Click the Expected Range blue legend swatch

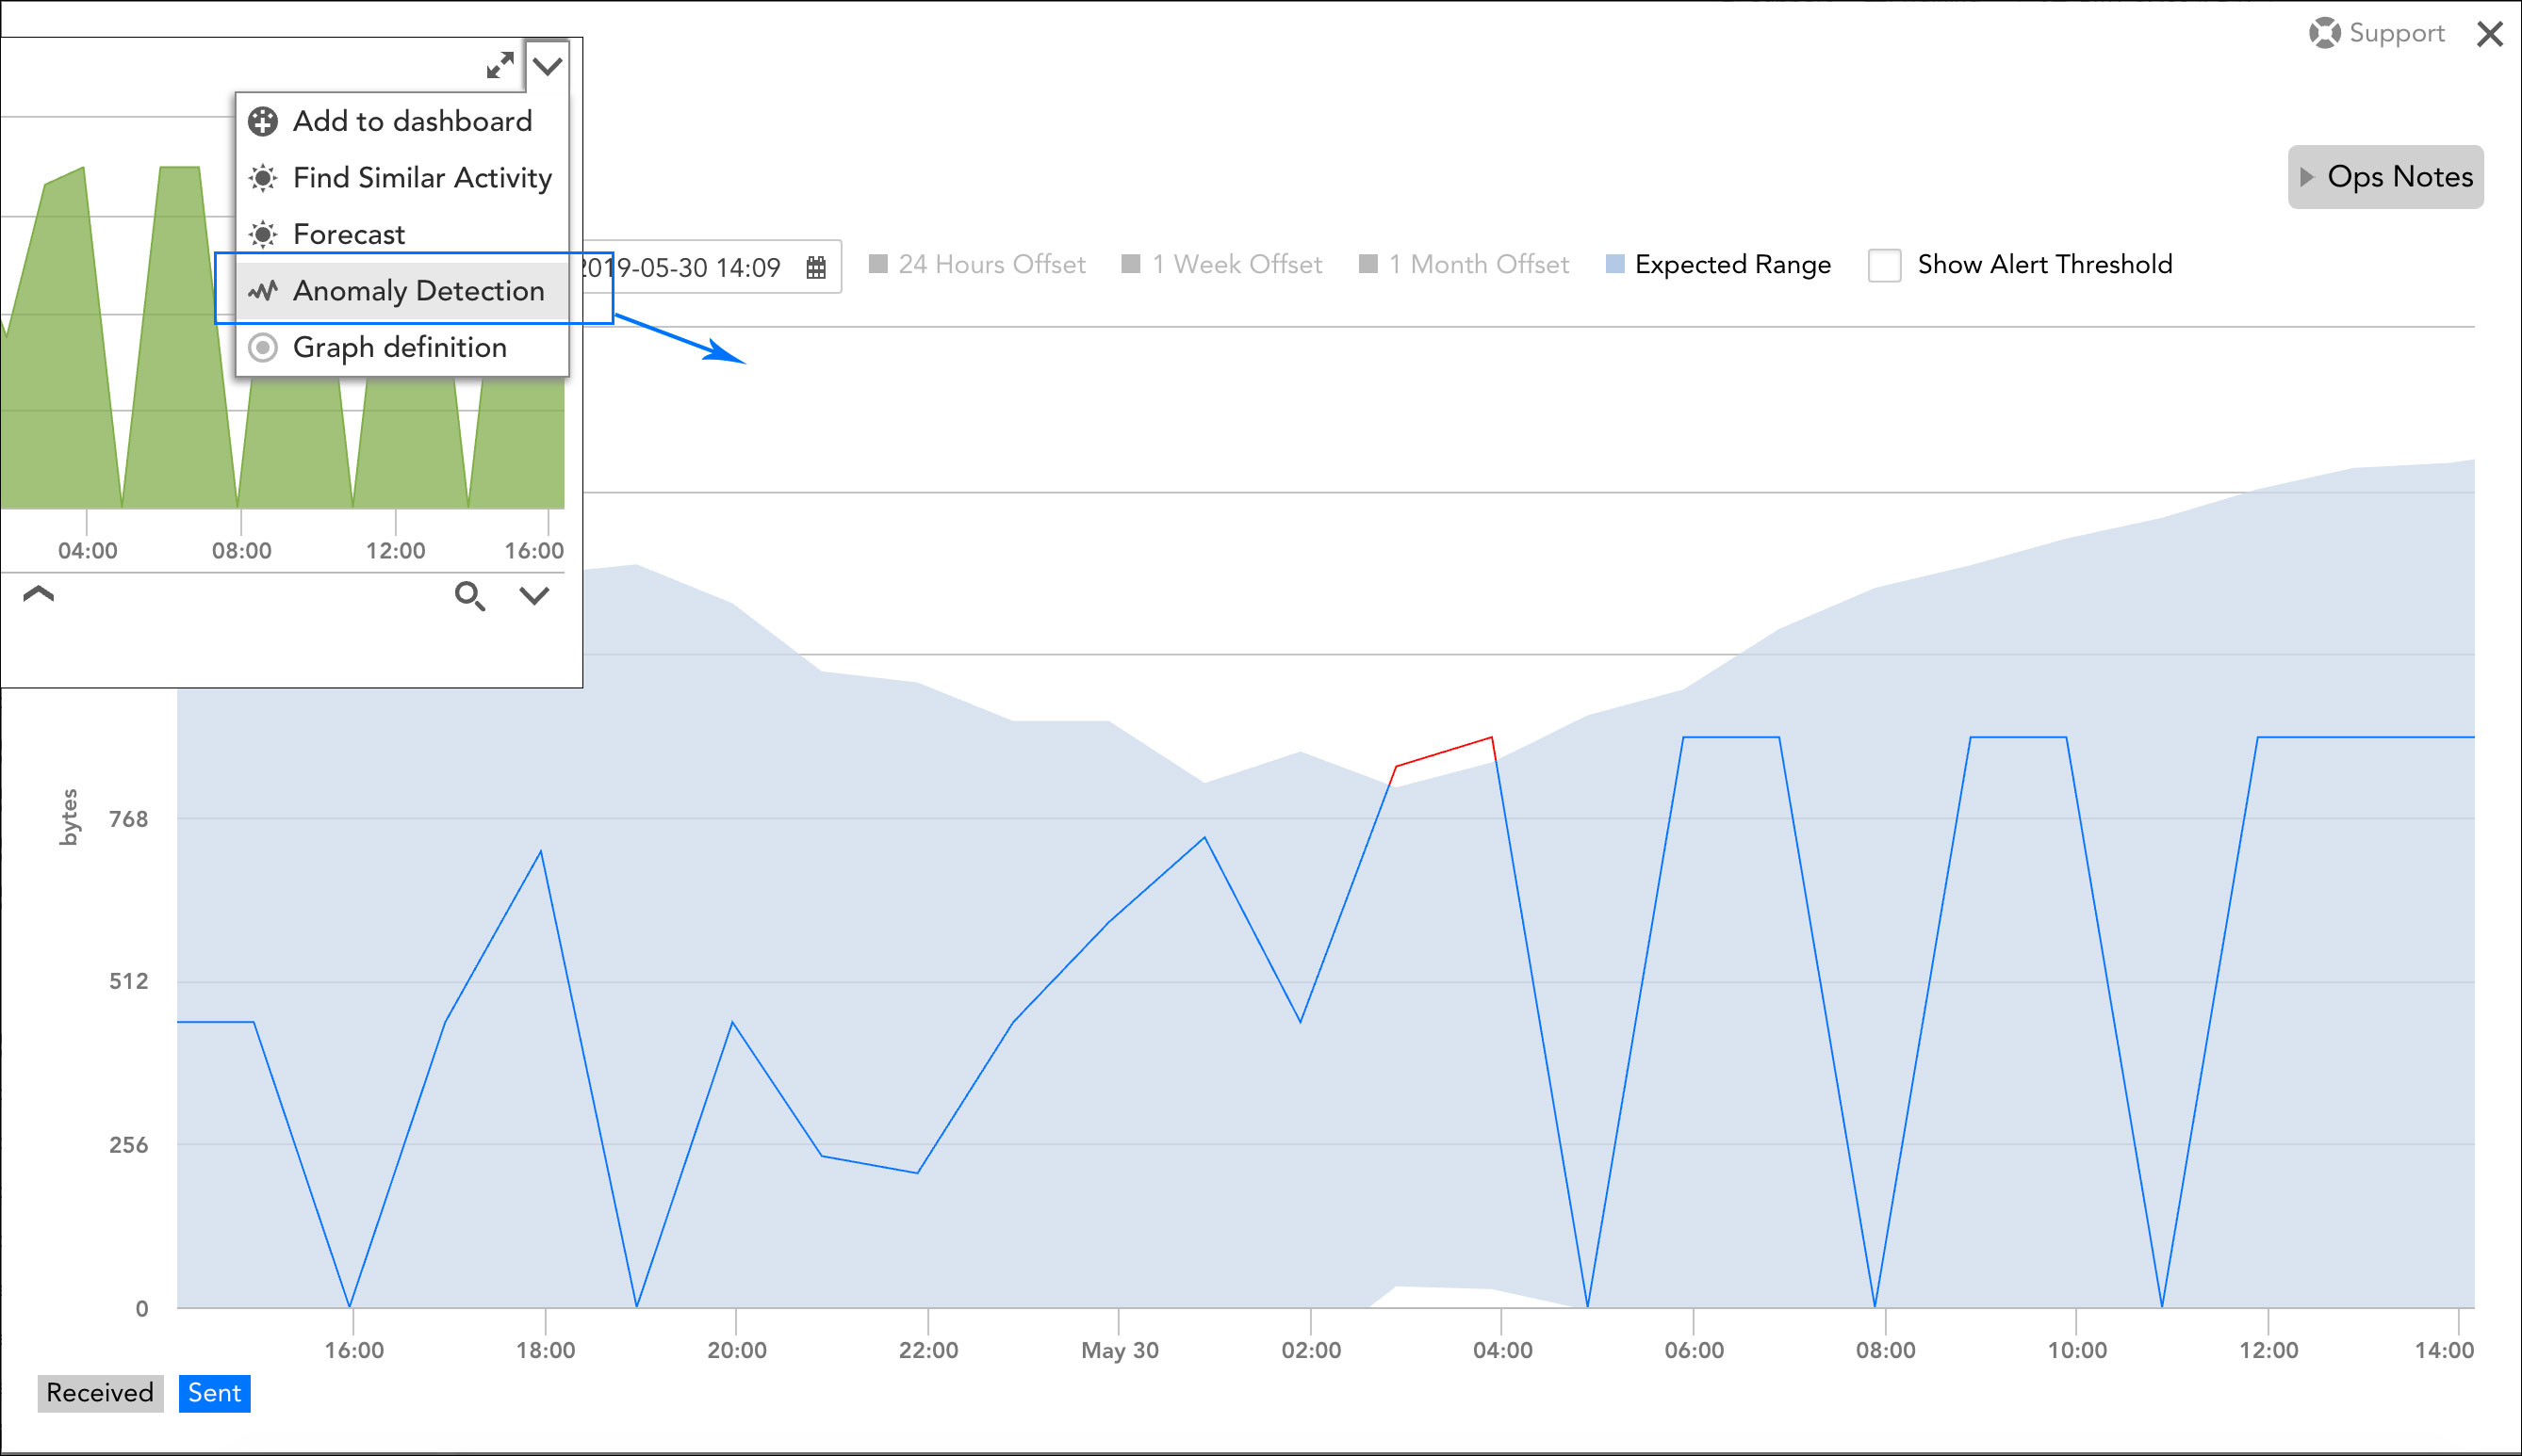(x=1614, y=264)
